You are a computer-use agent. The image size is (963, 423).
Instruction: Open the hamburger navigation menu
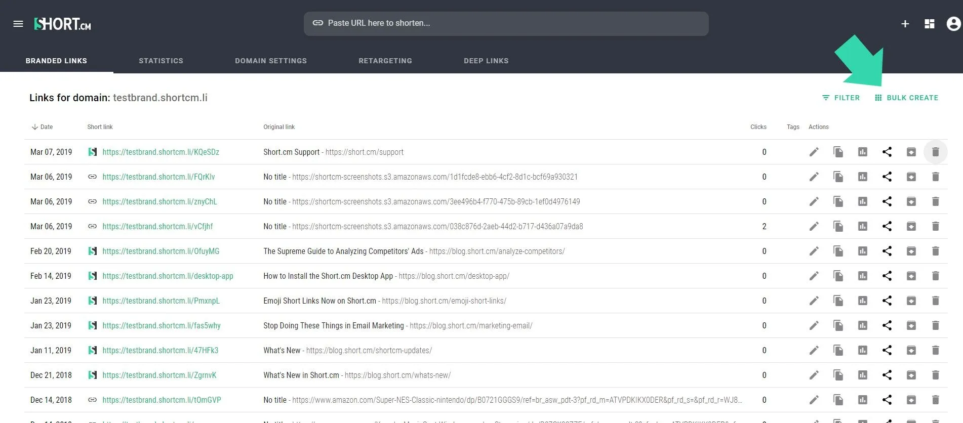18,24
